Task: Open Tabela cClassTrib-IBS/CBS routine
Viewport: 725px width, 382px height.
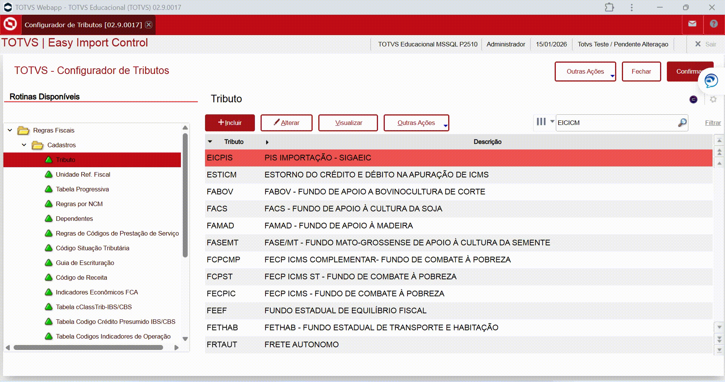Action: (94, 307)
